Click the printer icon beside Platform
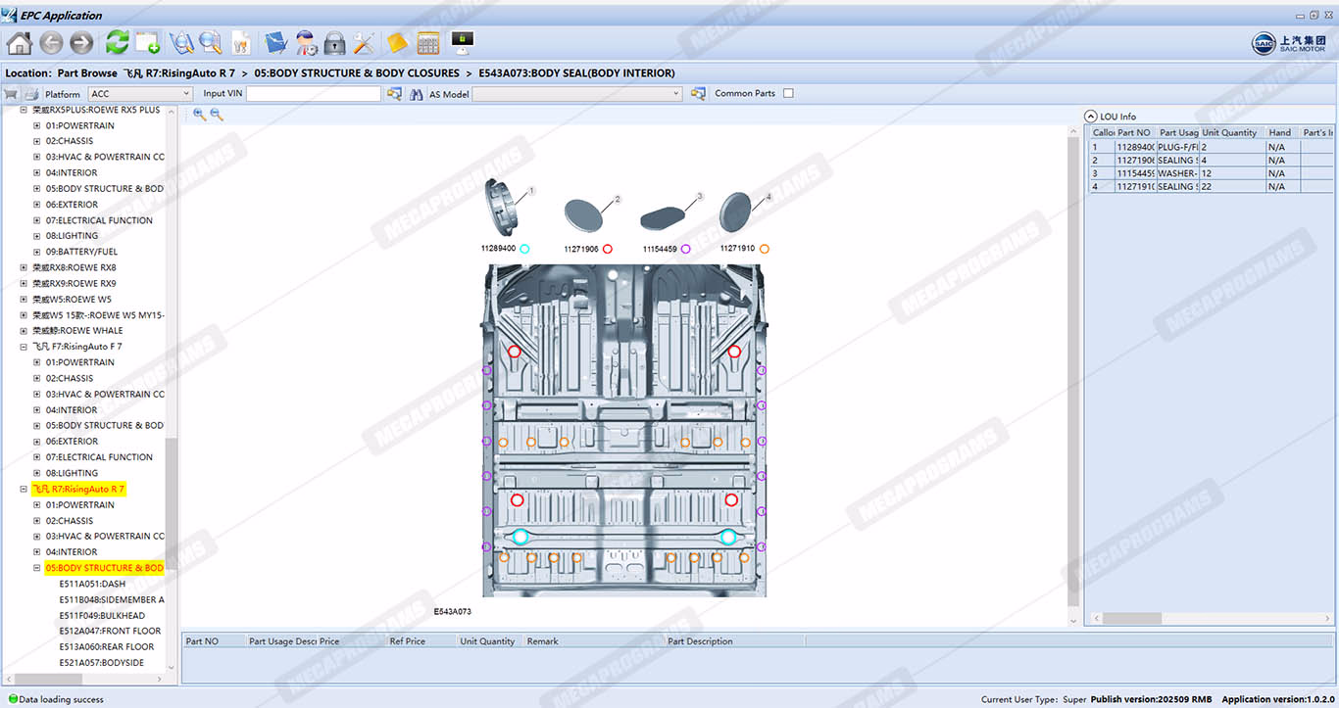The height and width of the screenshot is (708, 1339). coord(31,94)
